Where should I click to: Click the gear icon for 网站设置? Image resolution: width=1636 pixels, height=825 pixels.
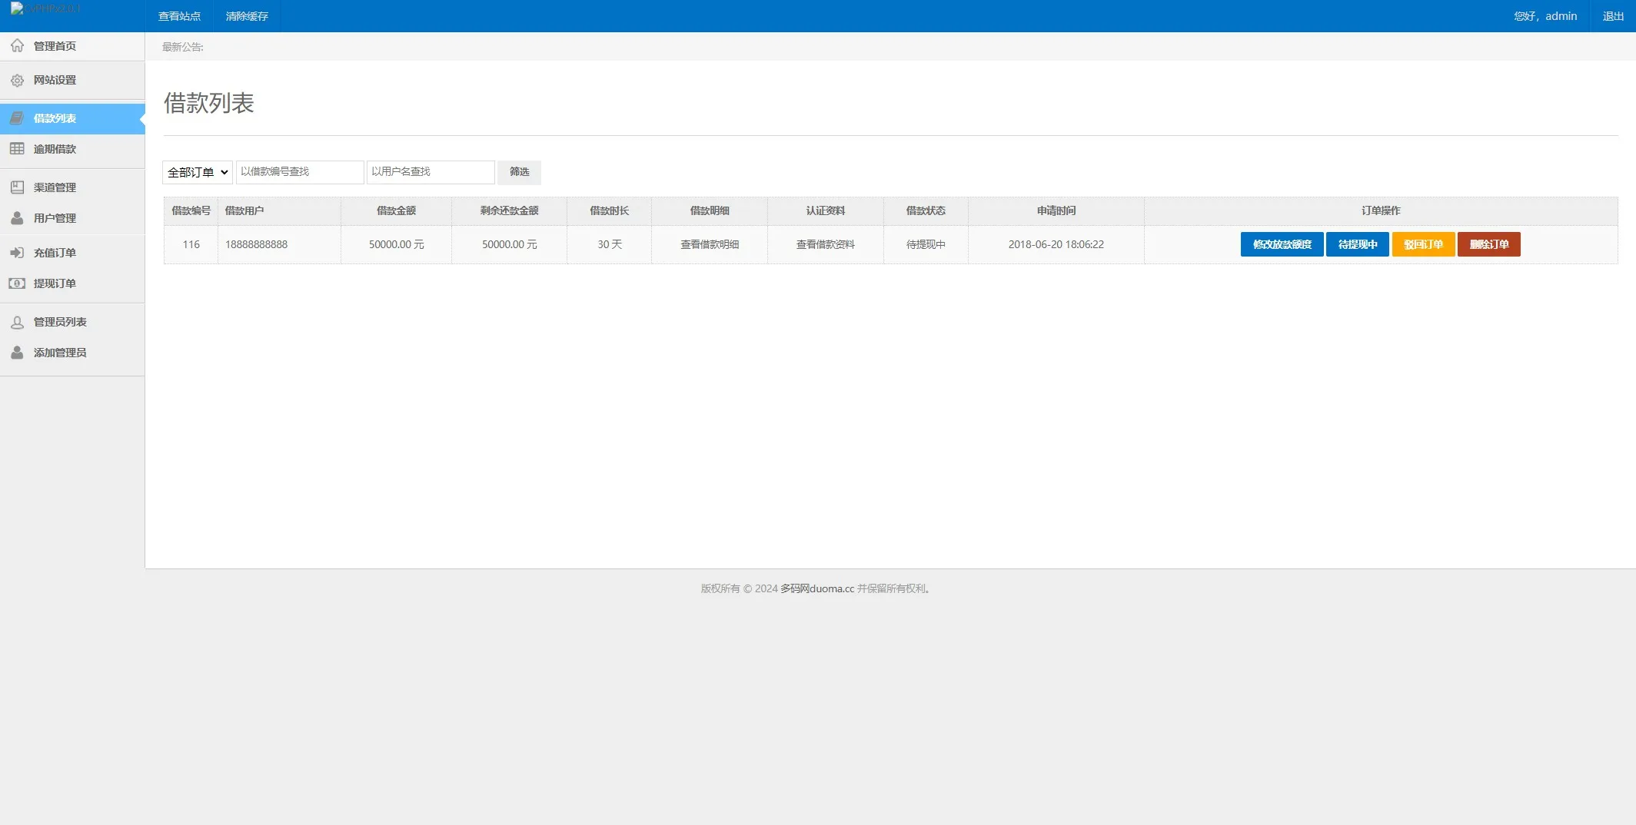[17, 80]
